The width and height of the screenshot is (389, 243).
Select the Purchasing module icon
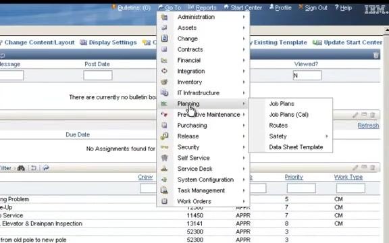(x=164, y=126)
